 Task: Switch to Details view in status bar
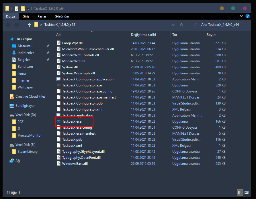point(240,192)
